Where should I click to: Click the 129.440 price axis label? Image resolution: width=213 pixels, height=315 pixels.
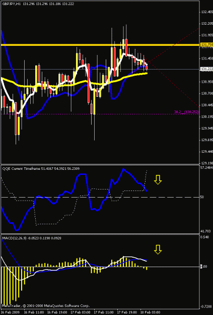coord(207,152)
